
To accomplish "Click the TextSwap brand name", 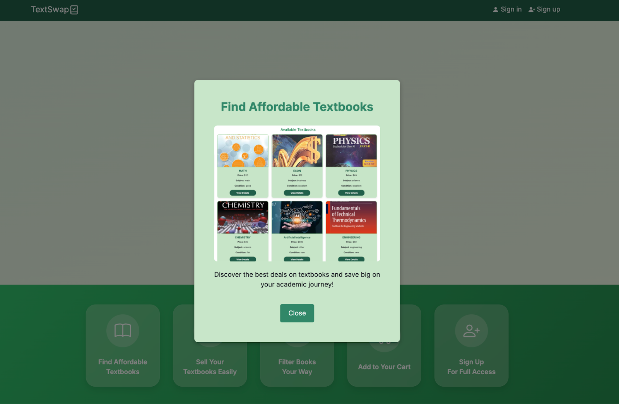I will coord(50,10).
